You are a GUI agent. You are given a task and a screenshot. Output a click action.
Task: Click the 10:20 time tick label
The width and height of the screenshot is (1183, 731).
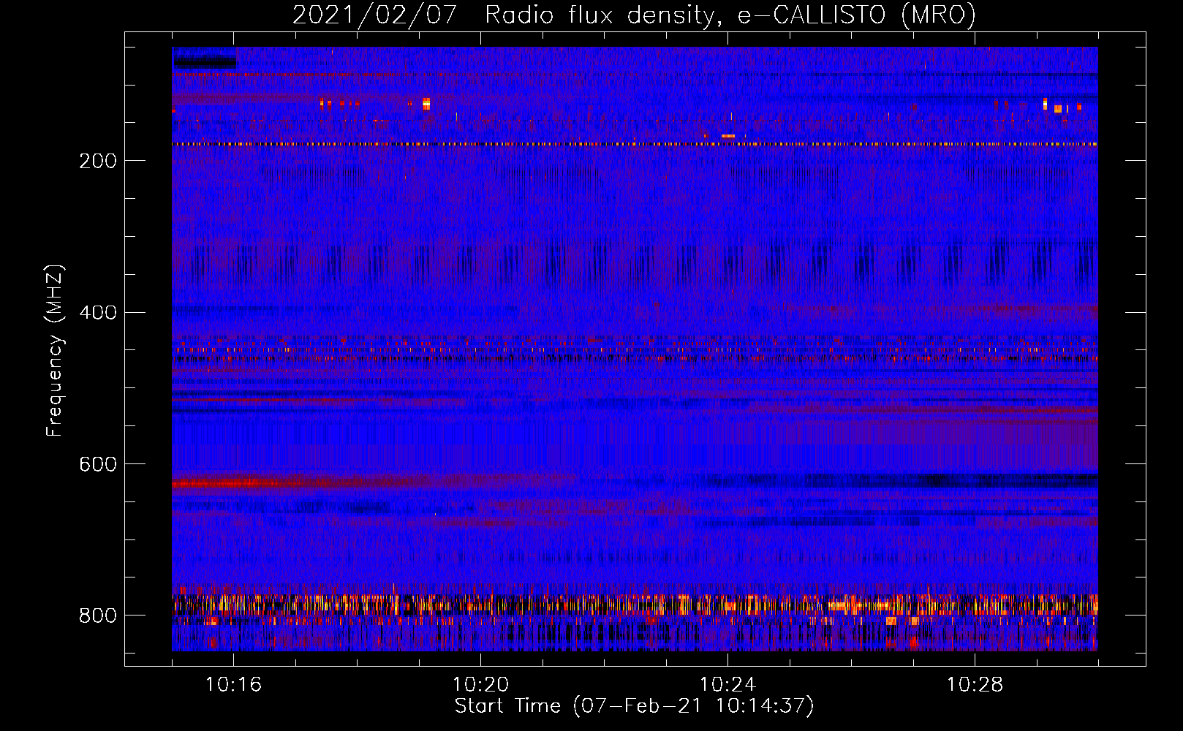(480, 685)
